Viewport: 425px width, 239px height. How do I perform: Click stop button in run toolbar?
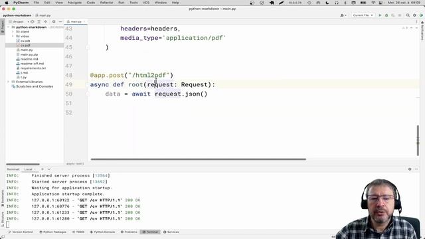(400, 15)
